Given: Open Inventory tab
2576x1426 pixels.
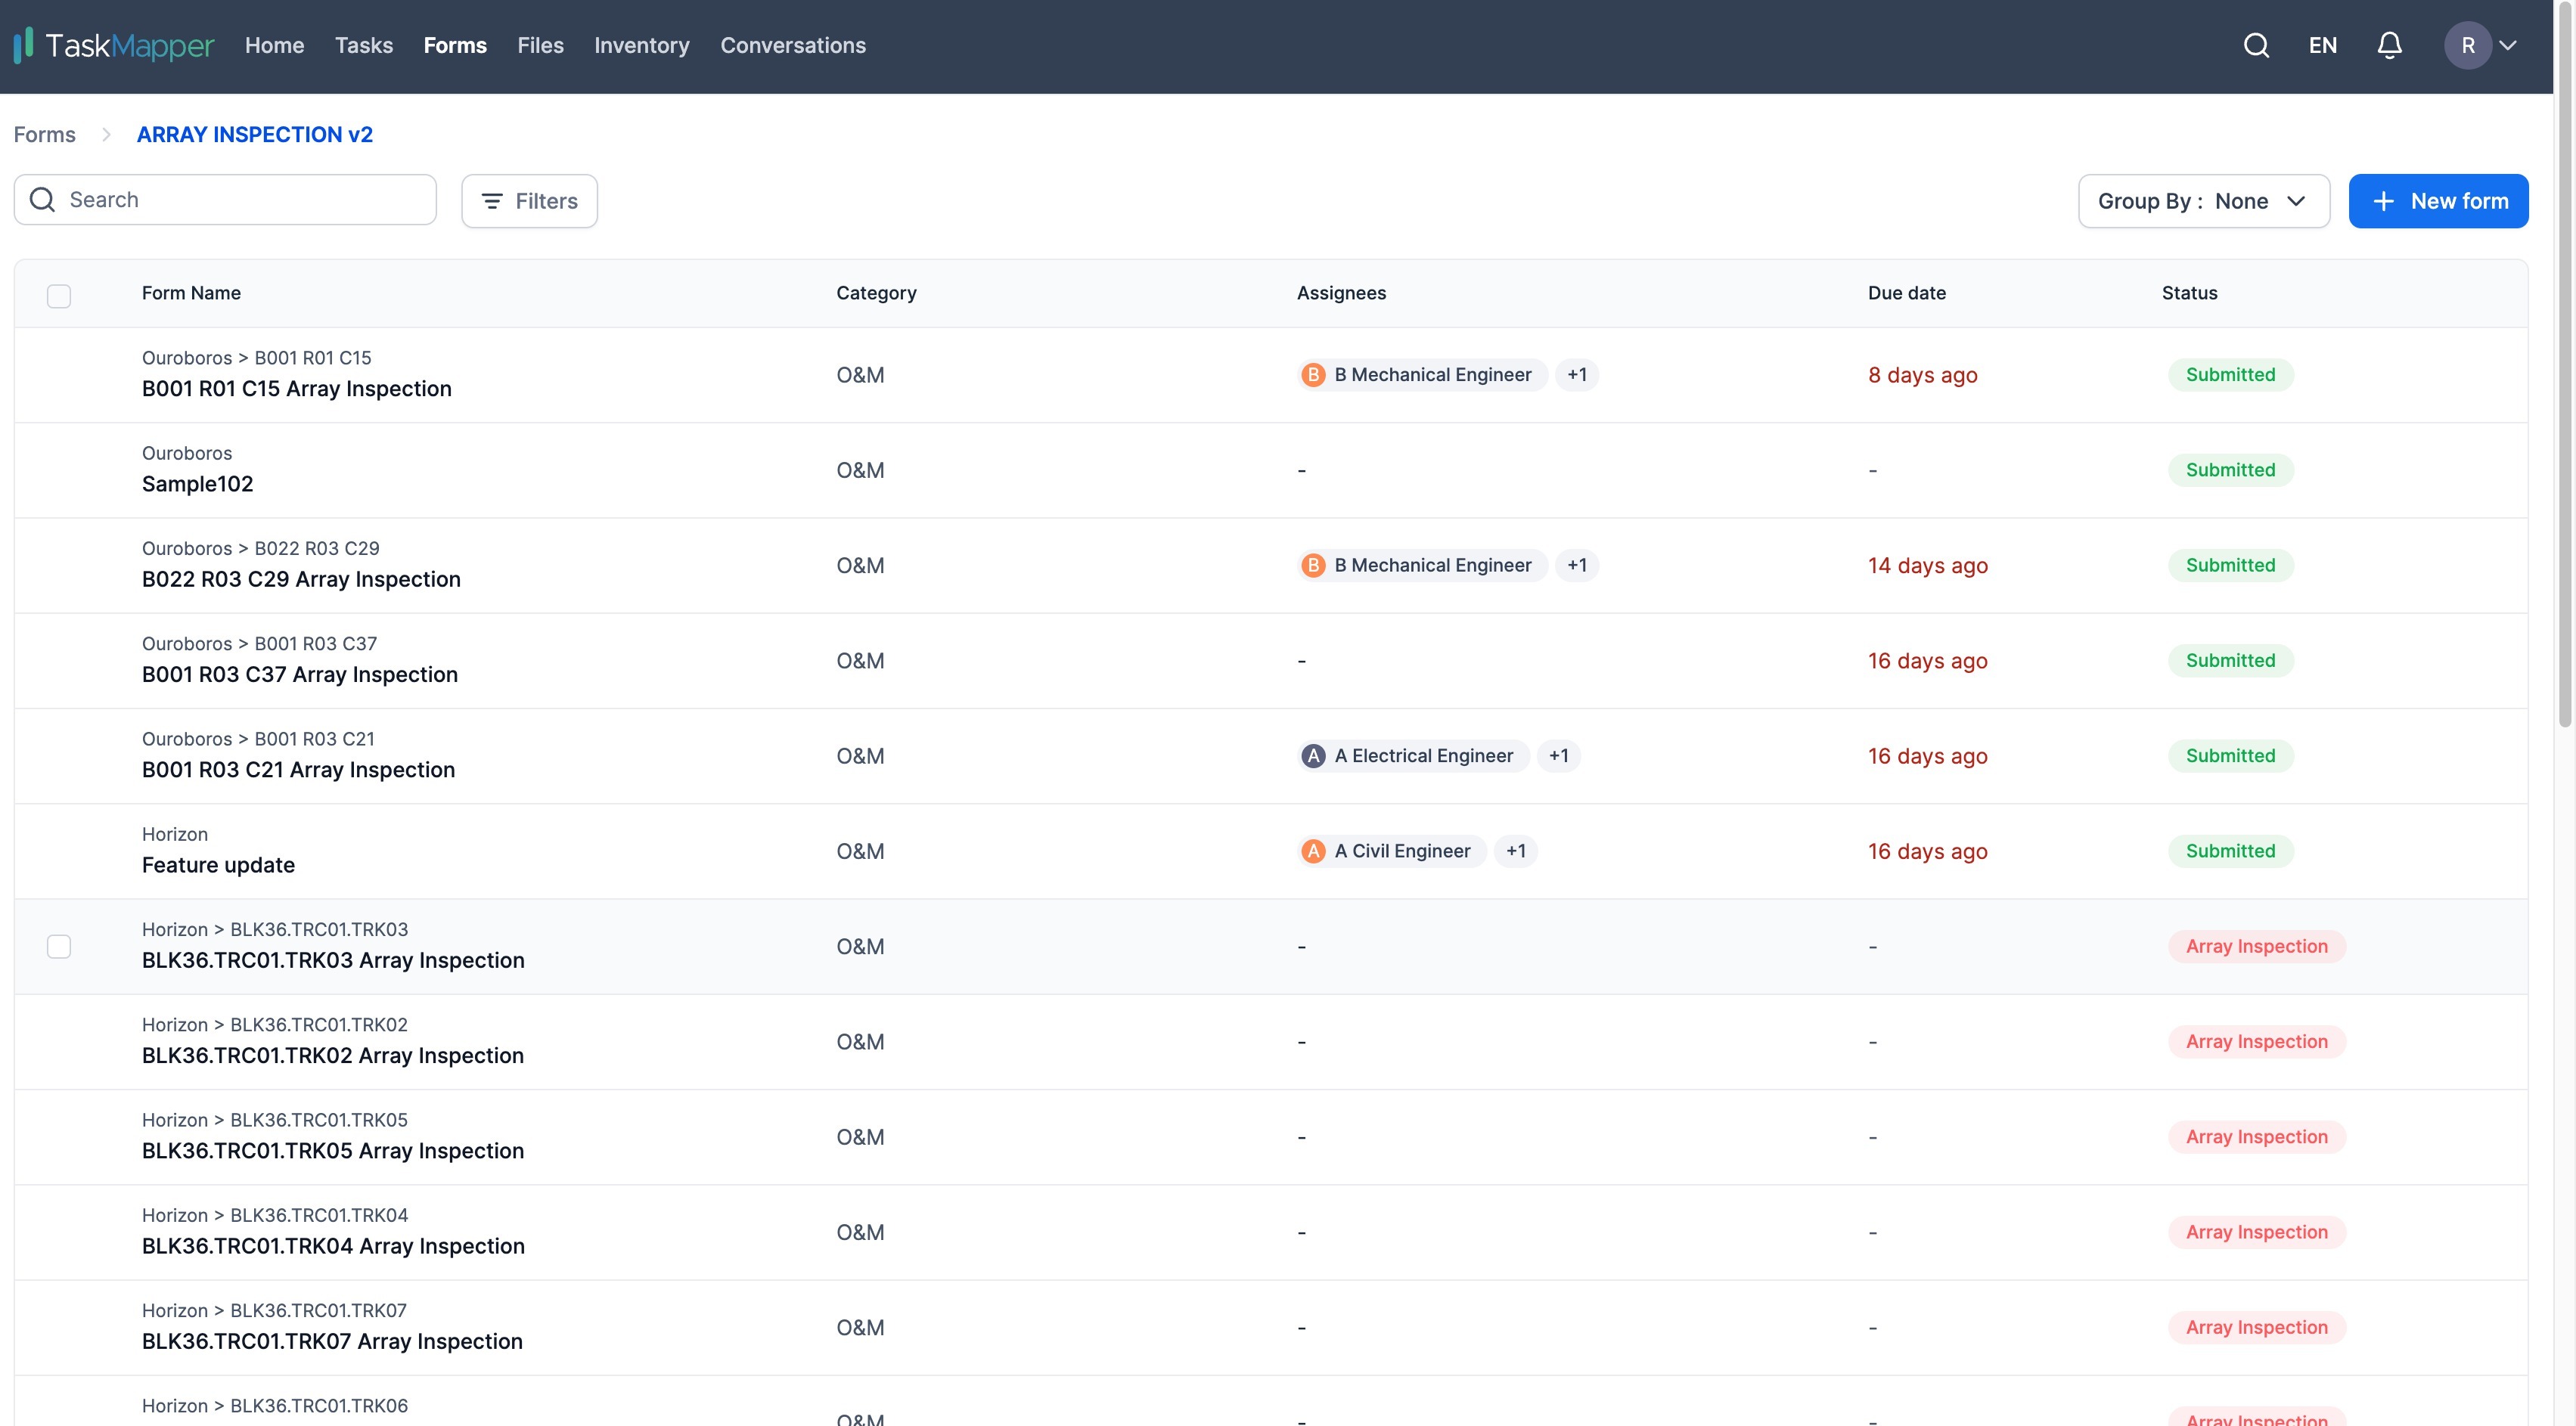Looking at the screenshot, I should 641,45.
